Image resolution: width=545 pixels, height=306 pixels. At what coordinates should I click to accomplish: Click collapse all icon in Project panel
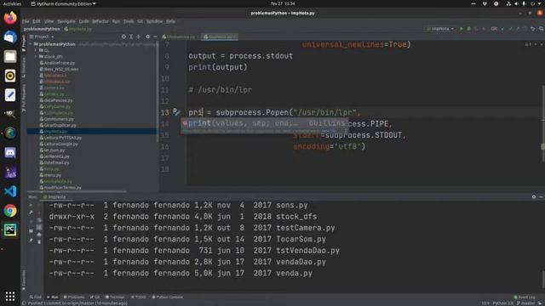click(x=138, y=37)
